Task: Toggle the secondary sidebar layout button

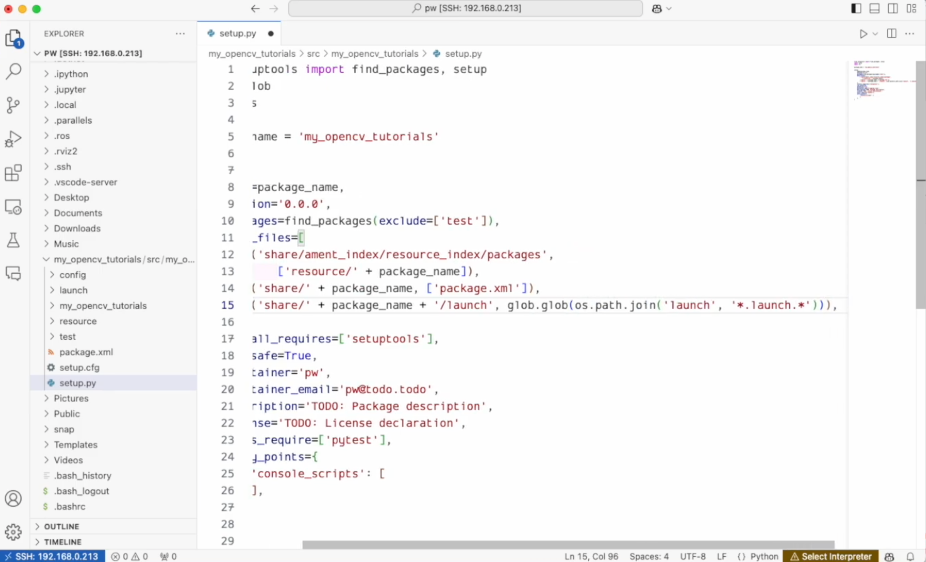Action: click(893, 9)
